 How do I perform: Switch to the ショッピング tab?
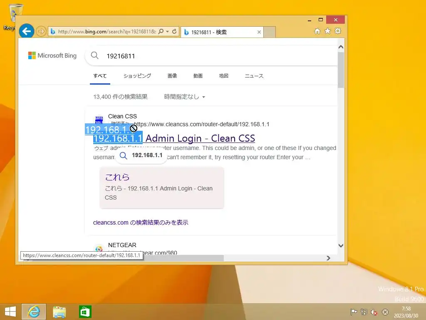click(x=137, y=76)
